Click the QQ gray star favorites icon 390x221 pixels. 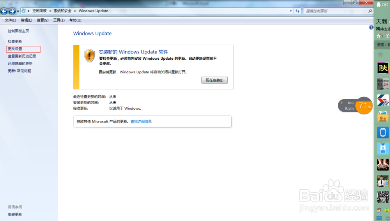coord(380,54)
